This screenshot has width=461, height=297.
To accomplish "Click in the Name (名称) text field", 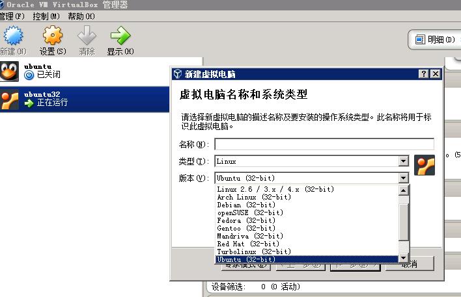I will 324,144.
